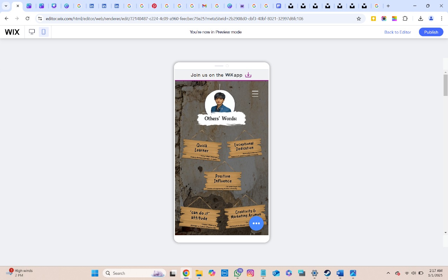Open the hamburger menu in mobile preview
448x280 pixels.
255,93
